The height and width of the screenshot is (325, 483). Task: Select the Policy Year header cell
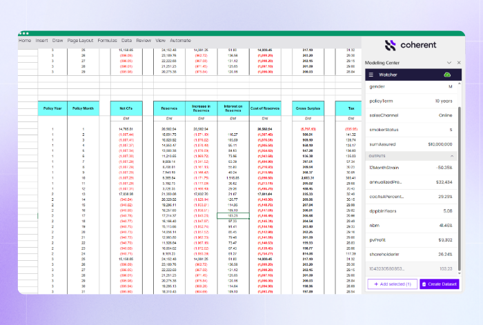point(52,108)
